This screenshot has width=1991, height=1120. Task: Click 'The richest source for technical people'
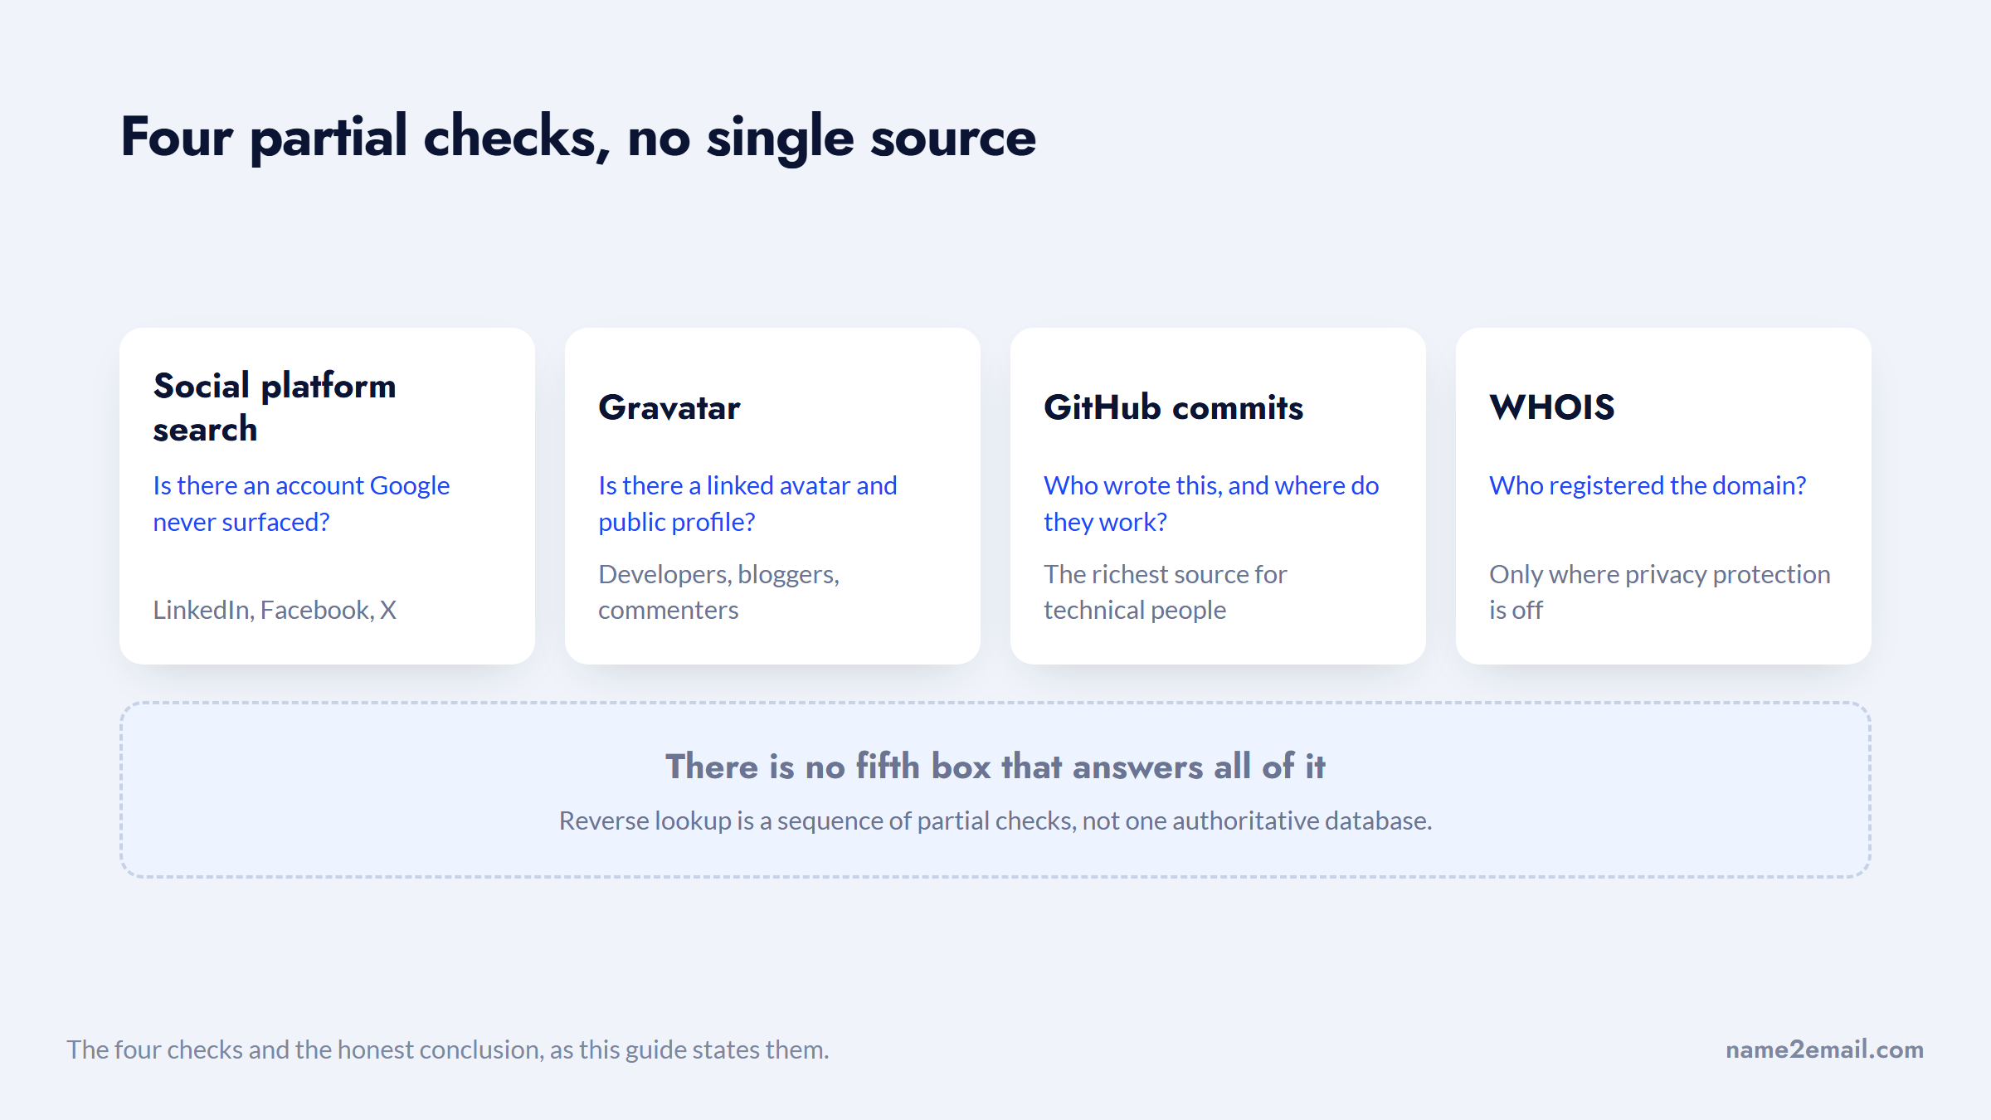1165,592
